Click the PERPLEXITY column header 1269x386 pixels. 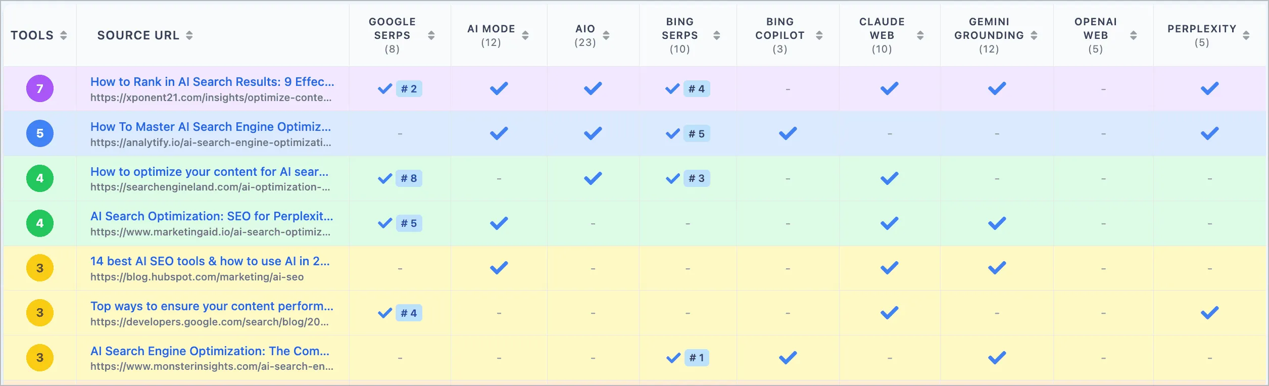(x=1202, y=29)
